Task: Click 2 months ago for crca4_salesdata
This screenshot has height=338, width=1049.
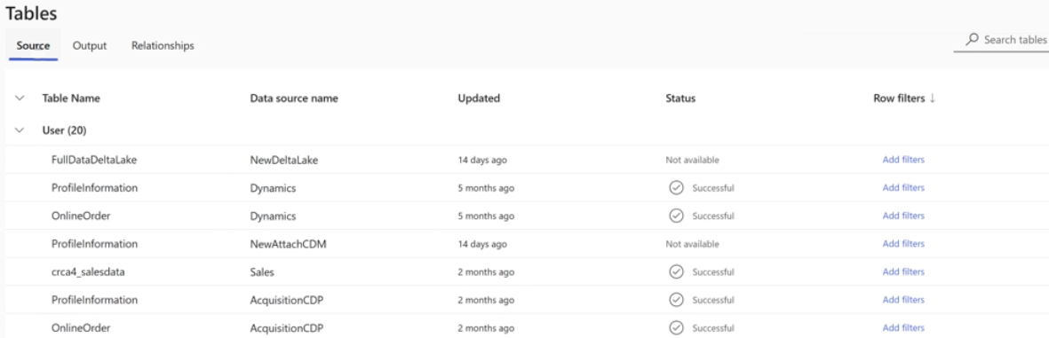Action: 487,272
